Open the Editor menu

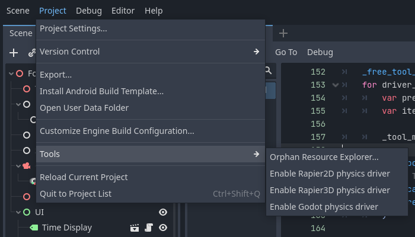(x=123, y=11)
